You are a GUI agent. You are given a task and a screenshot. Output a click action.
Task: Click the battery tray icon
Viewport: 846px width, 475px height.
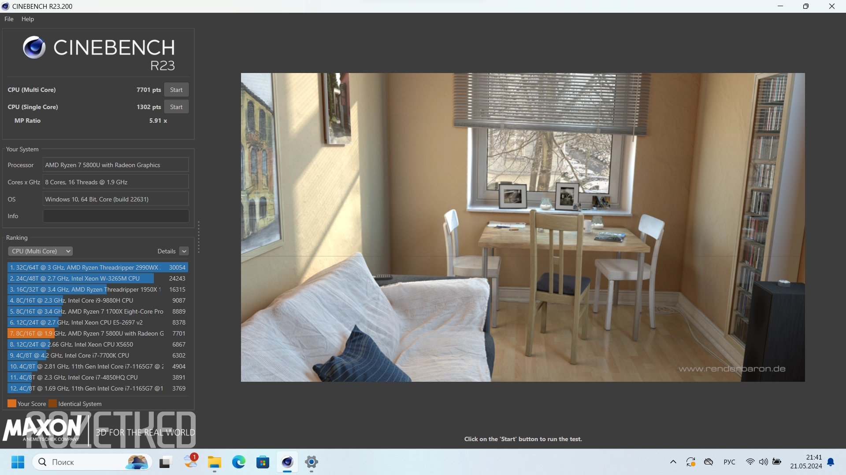point(777,462)
